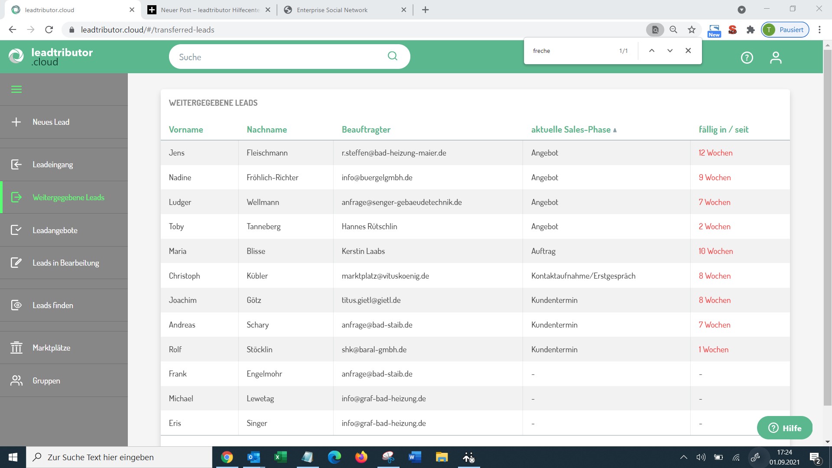Open Excel from the Windows taskbar

click(x=280, y=457)
